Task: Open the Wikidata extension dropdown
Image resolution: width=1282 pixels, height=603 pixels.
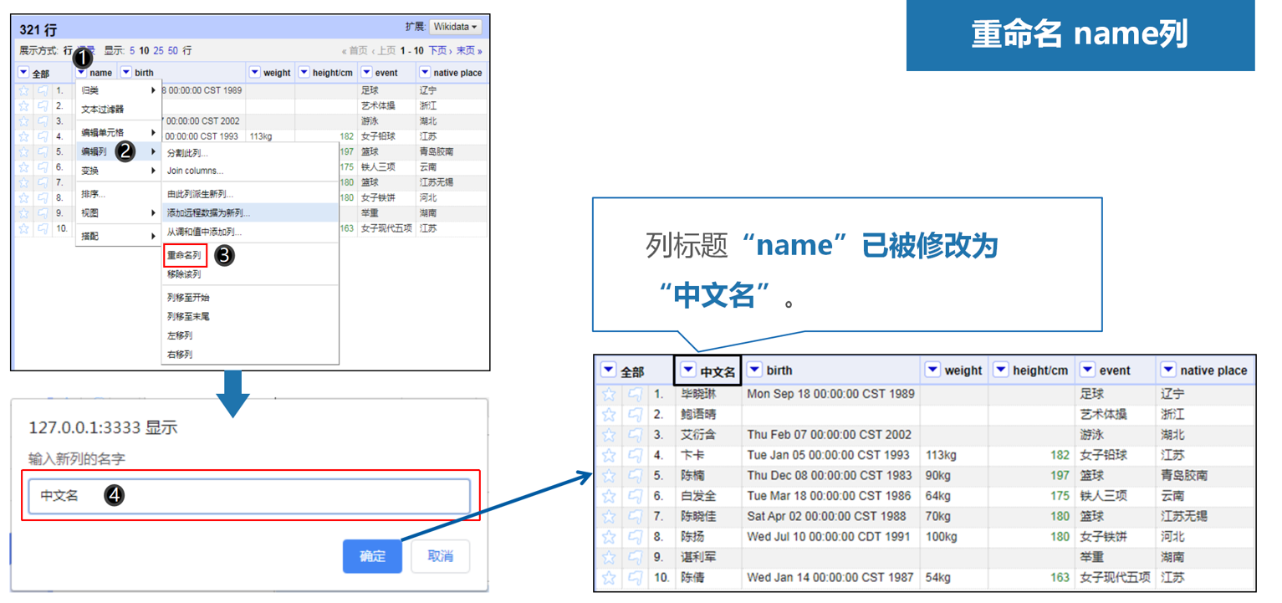Action: [x=456, y=27]
